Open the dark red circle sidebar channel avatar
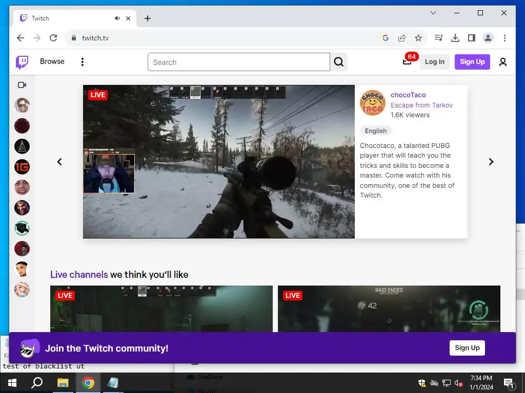This screenshot has height=393, width=525. tap(22, 126)
